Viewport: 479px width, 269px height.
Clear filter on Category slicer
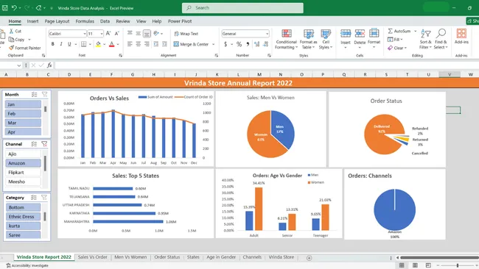(x=44, y=198)
